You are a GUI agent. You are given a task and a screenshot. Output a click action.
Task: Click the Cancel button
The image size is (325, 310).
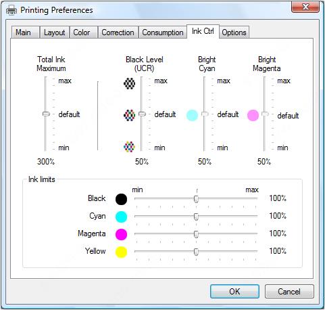tap(289, 291)
